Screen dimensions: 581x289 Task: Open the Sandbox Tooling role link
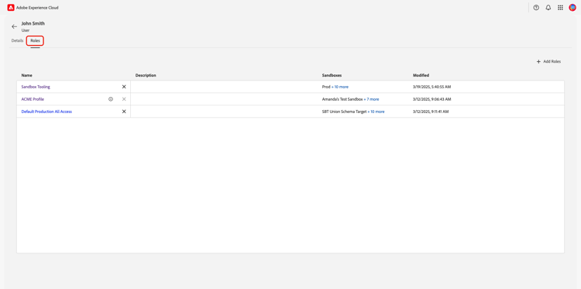point(36,87)
